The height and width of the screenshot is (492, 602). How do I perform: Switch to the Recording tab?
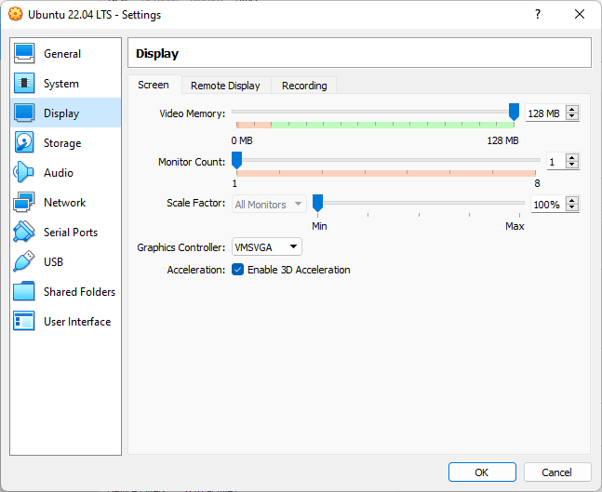[304, 86]
